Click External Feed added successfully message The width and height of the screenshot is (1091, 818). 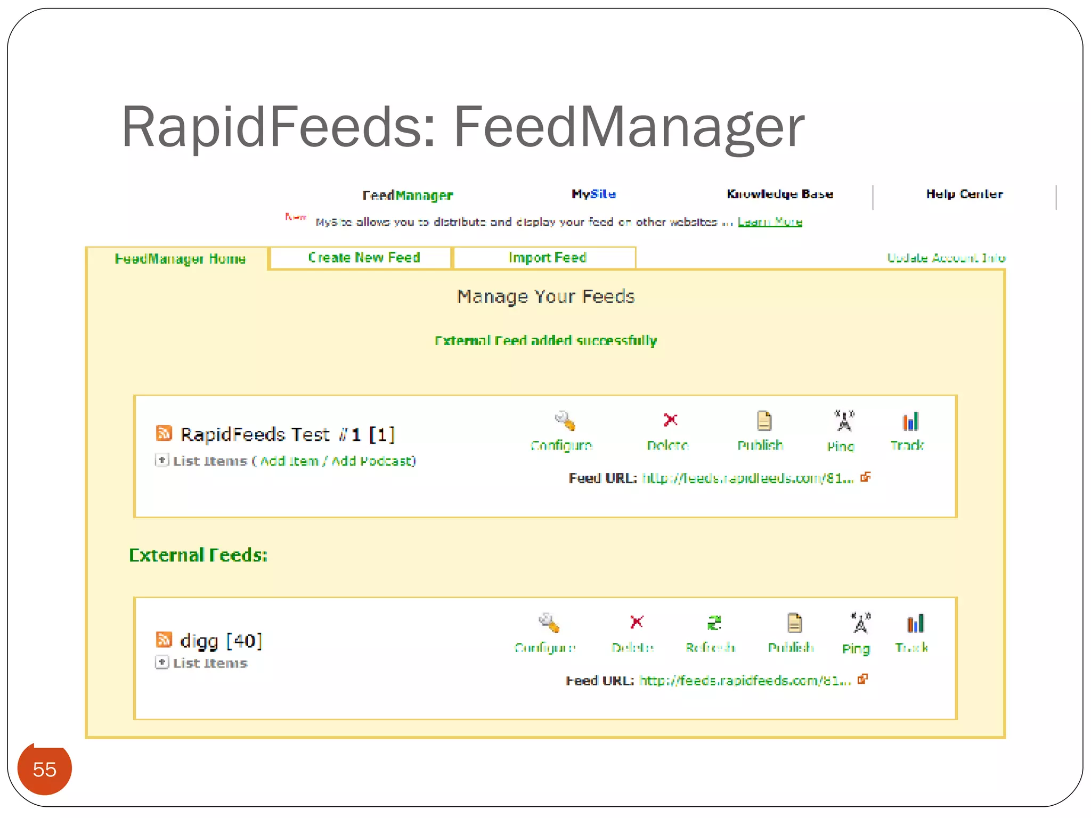tap(545, 341)
